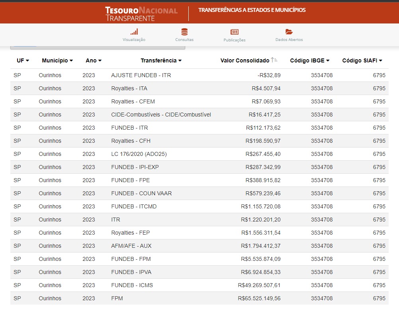399x309 pixels.
Task: Select the FUNDEB - ITCMD cell
Action: tap(134, 206)
